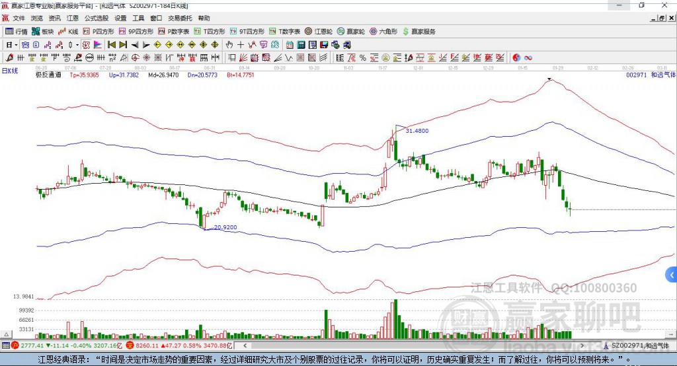Click the red-blue yin-yang icon
677x366 pixels.
516,57
